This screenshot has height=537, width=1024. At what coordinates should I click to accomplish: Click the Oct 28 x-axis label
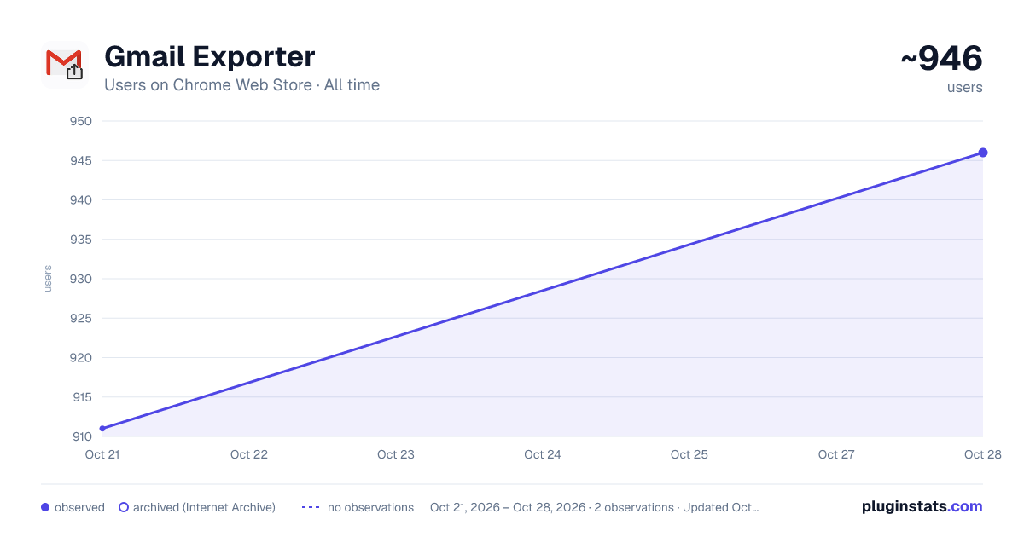click(x=982, y=454)
